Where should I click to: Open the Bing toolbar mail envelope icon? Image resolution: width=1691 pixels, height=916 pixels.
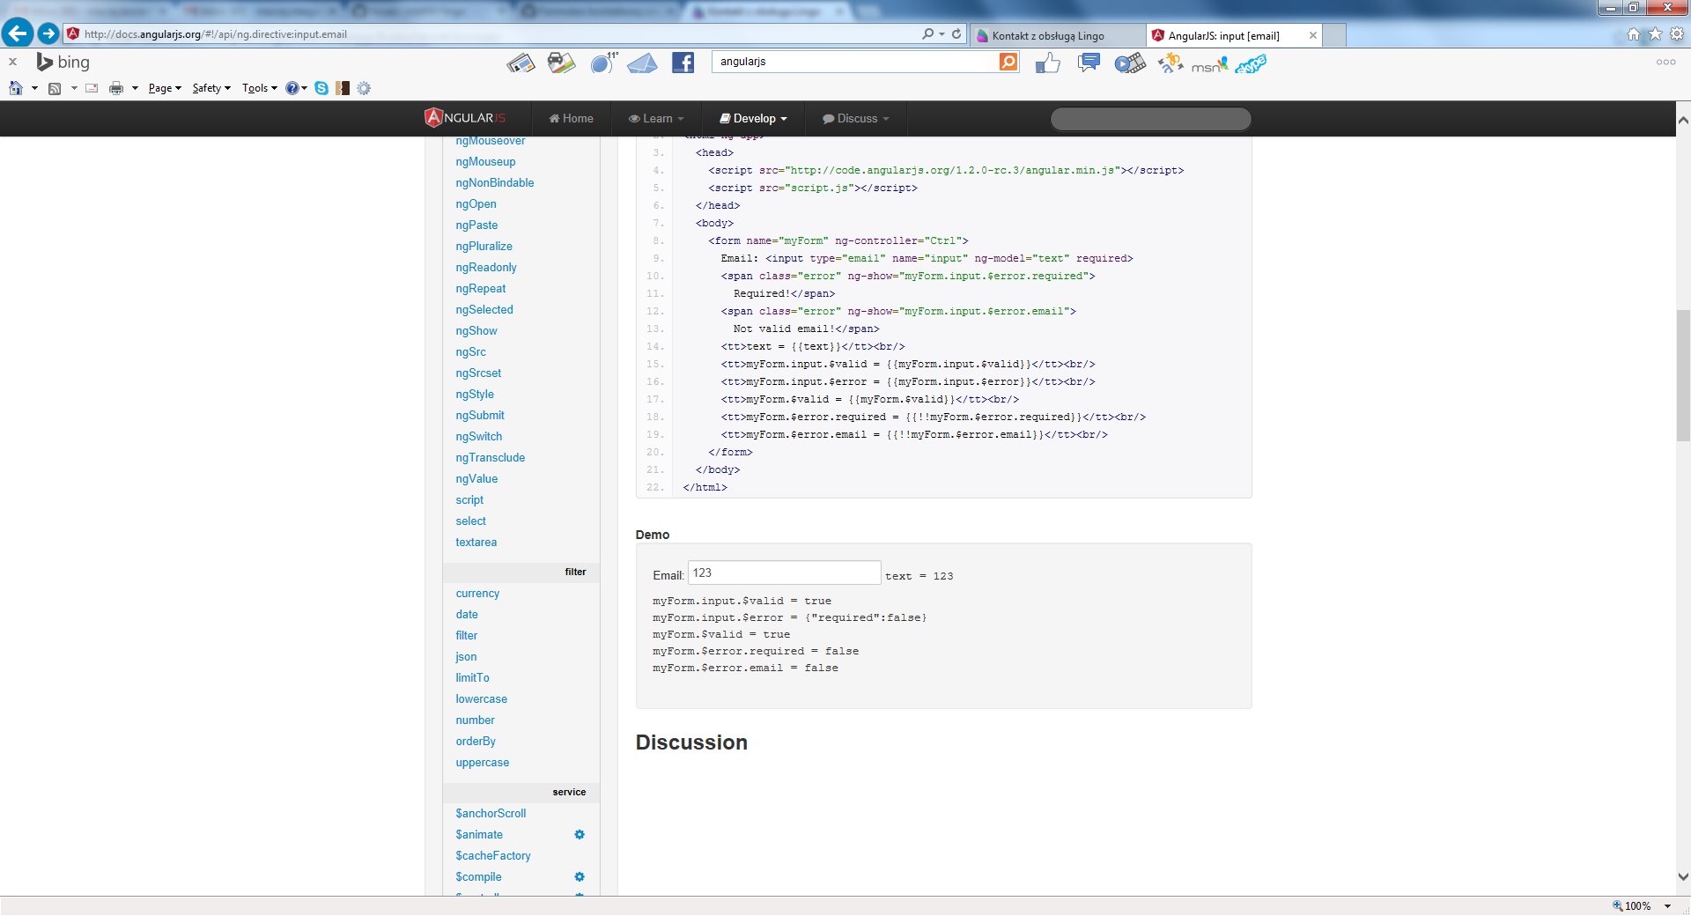coord(642,63)
